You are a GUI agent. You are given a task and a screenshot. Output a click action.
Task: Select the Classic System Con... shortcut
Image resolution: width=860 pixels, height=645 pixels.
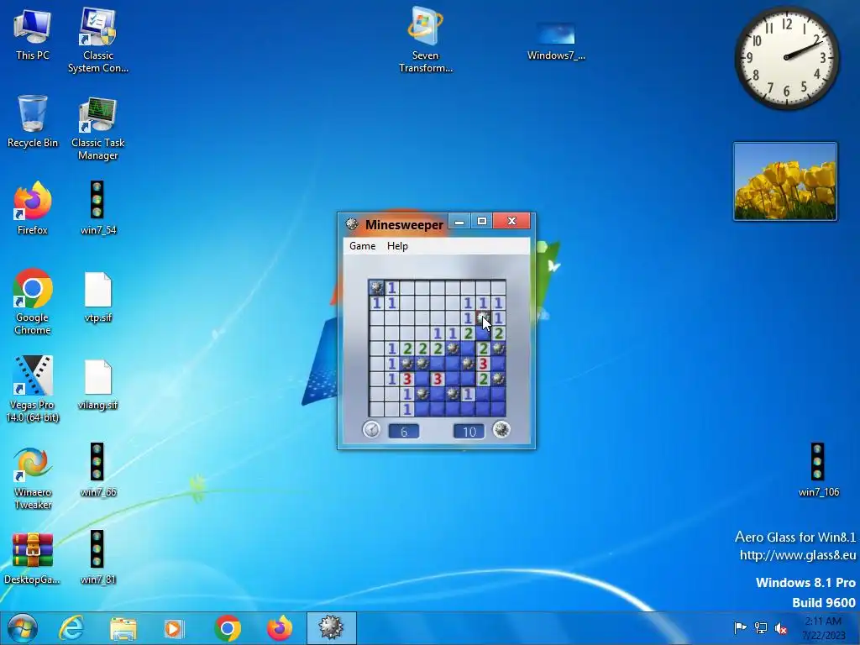(x=98, y=39)
